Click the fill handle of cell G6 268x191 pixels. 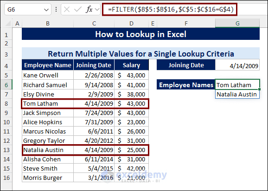point(260,89)
